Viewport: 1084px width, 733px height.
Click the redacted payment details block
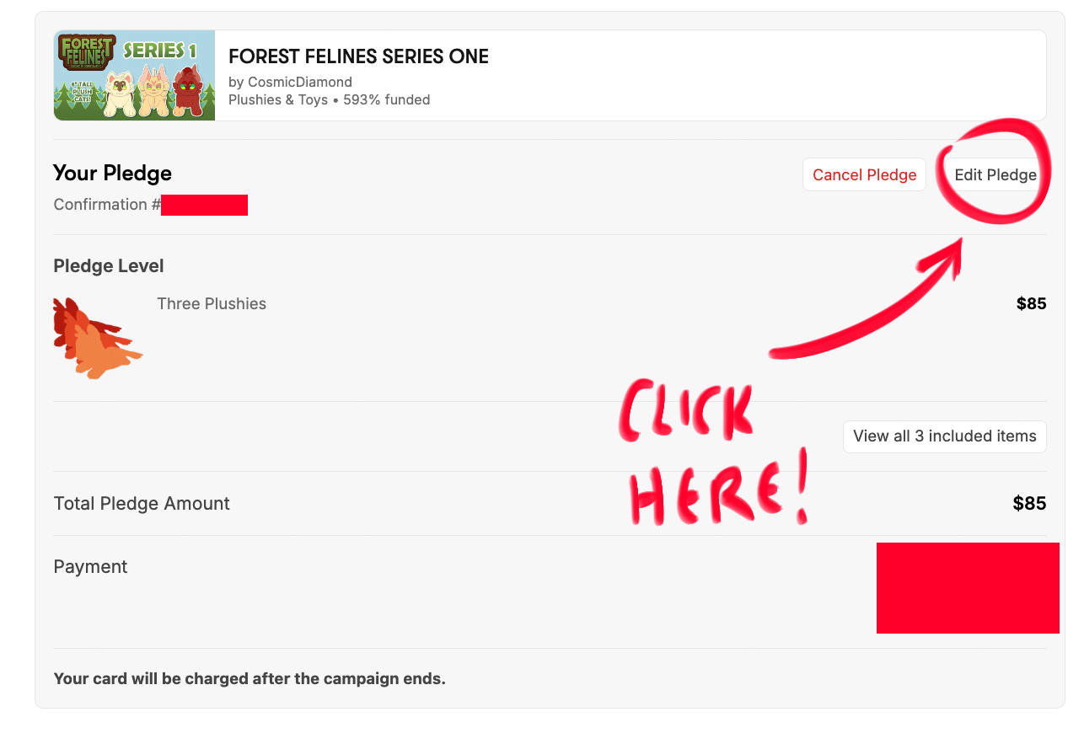967,588
